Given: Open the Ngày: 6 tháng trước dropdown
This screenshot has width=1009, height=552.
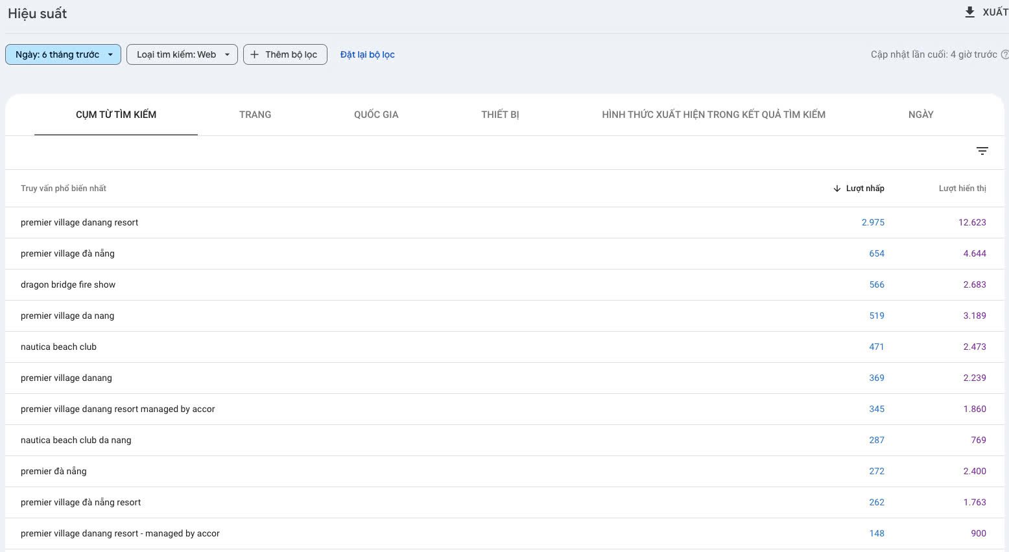Looking at the screenshot, I should 63,54.
